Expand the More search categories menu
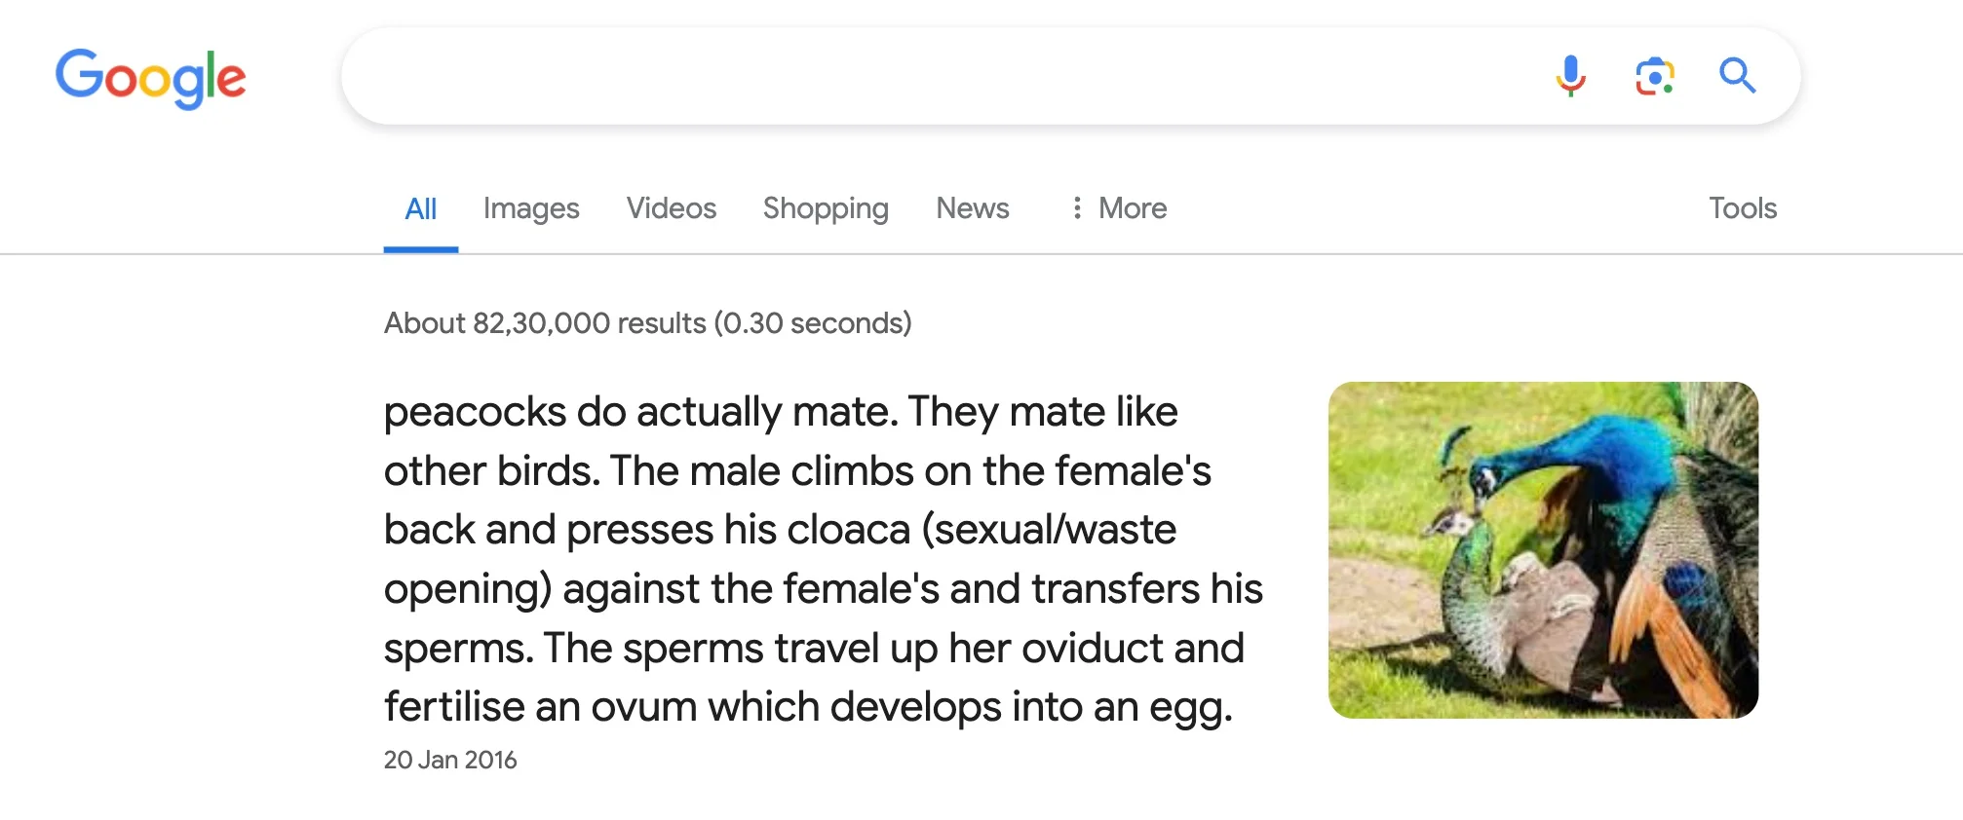The width and height of the screenshot is (1963, 820). pyautogui.click(x=1132, y=208)
